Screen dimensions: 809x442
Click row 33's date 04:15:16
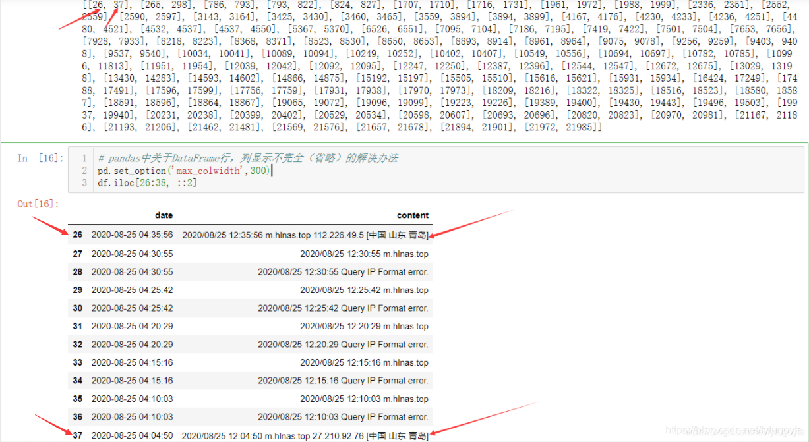(x=132, y=362)
